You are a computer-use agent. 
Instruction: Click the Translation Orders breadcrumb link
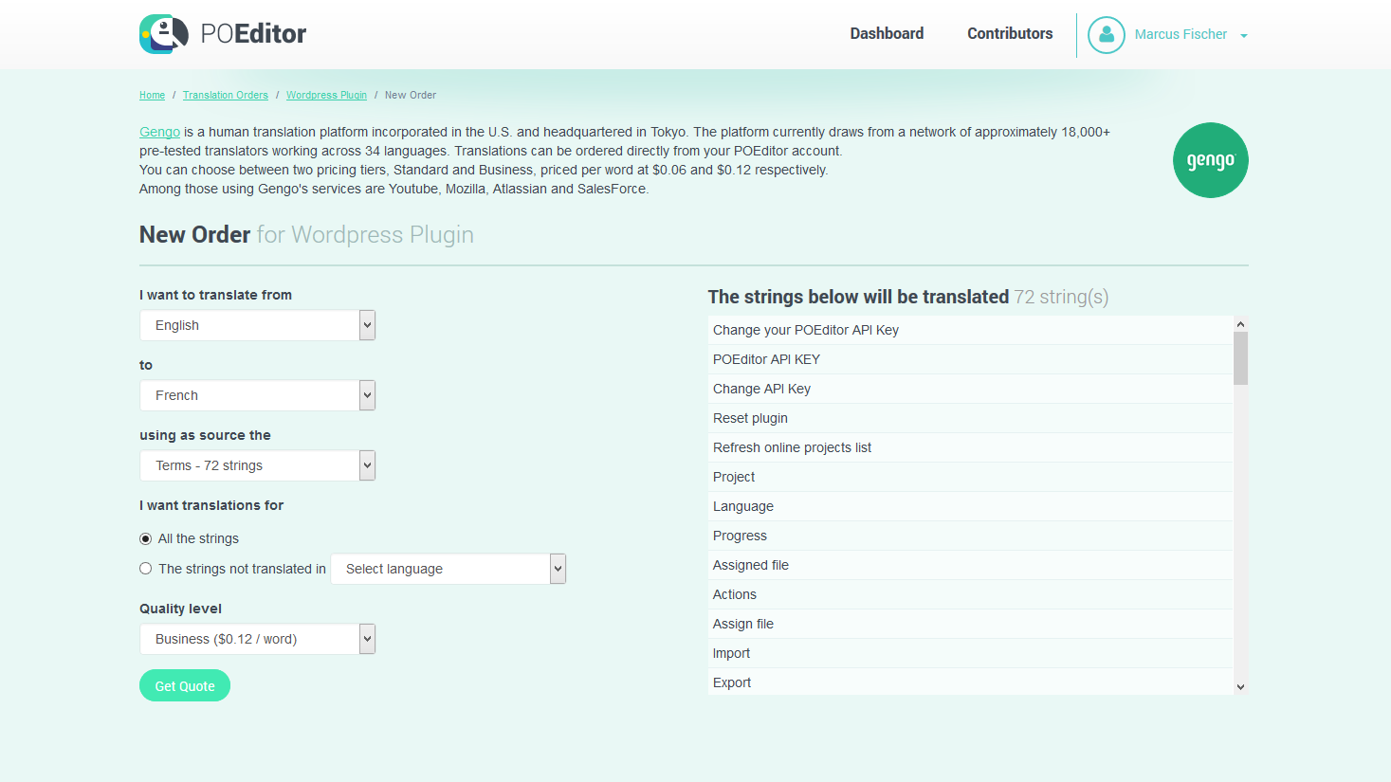(x=226, y=95)
